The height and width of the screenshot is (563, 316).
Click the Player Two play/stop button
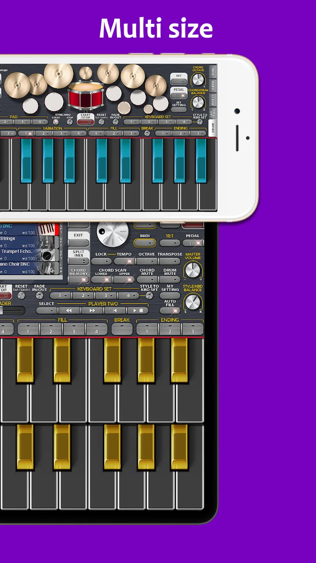[x=137, y=311]
